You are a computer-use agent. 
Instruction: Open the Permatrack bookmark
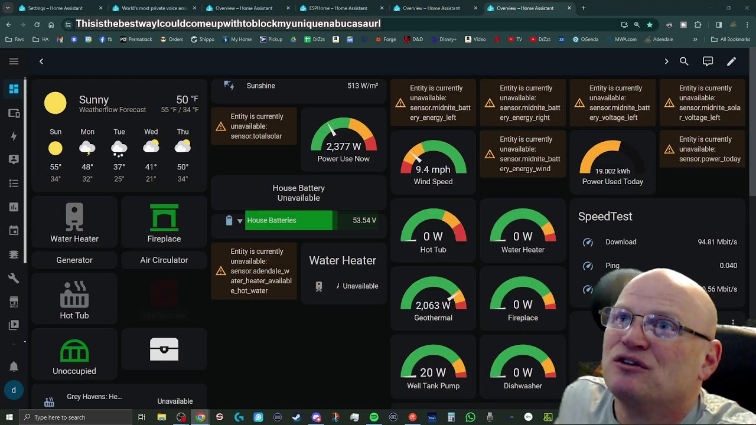point(136,40)
